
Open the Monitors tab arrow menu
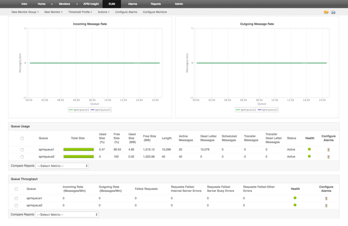[x=77, y=4]
